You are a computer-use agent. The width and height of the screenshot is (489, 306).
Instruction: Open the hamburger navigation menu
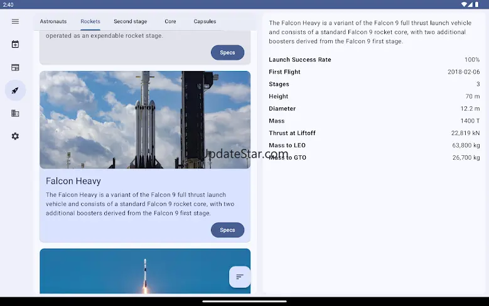(x=15, y=21)
